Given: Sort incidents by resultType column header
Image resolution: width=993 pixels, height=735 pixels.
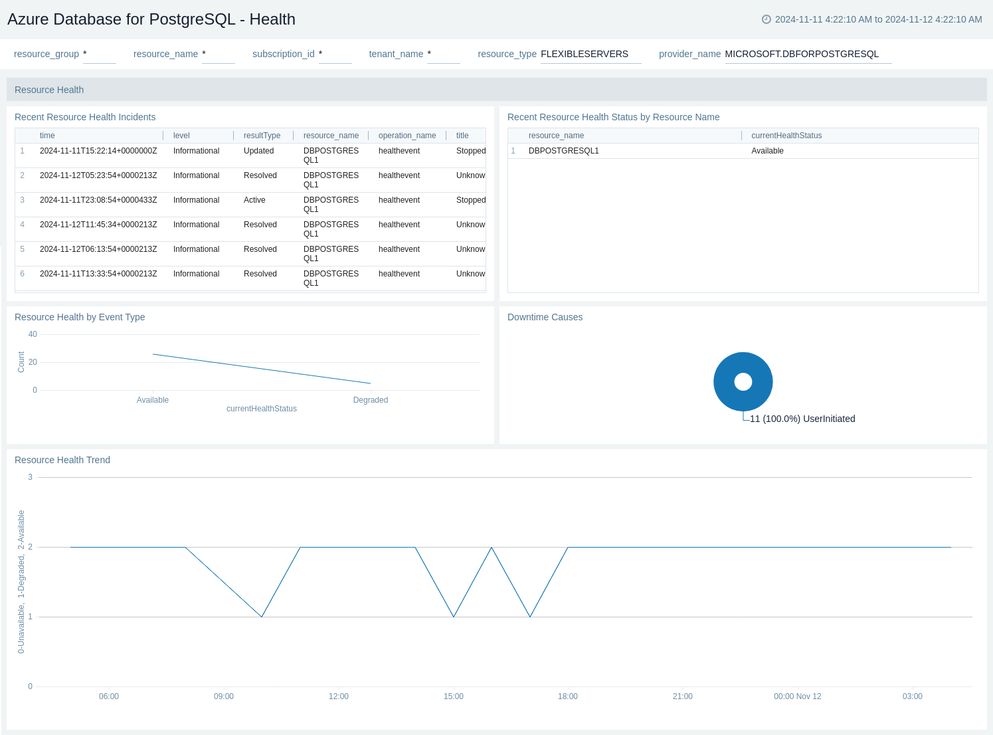Looking at the screenshot, I should 262,136.
